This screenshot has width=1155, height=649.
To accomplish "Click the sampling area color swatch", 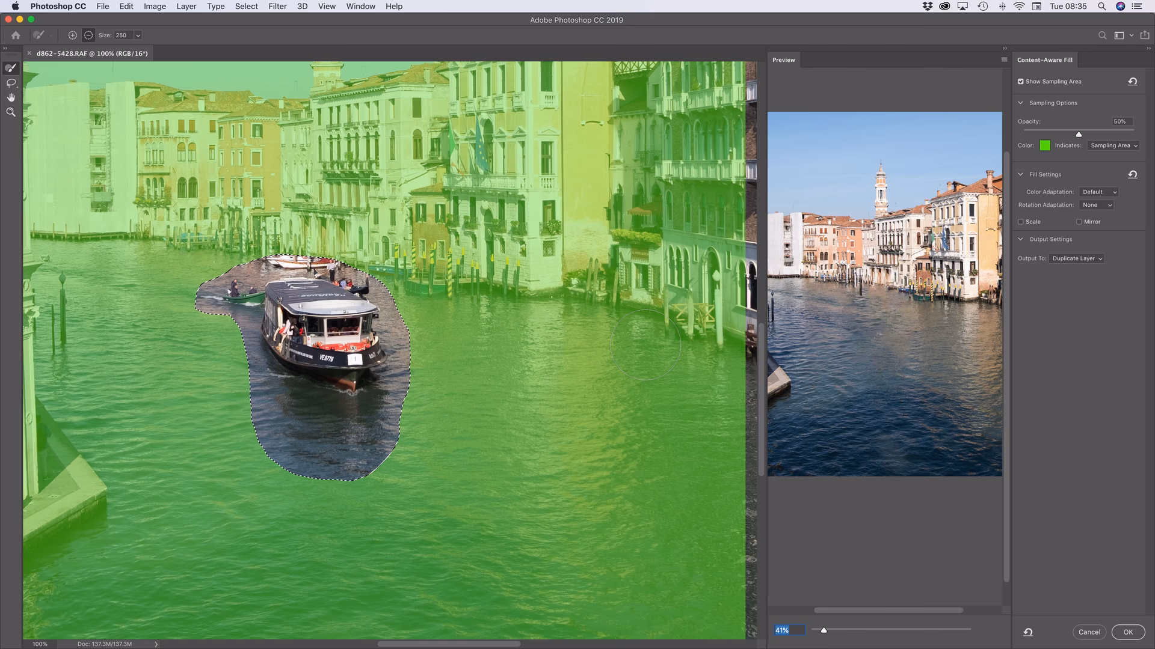I will pos(1045,145).
